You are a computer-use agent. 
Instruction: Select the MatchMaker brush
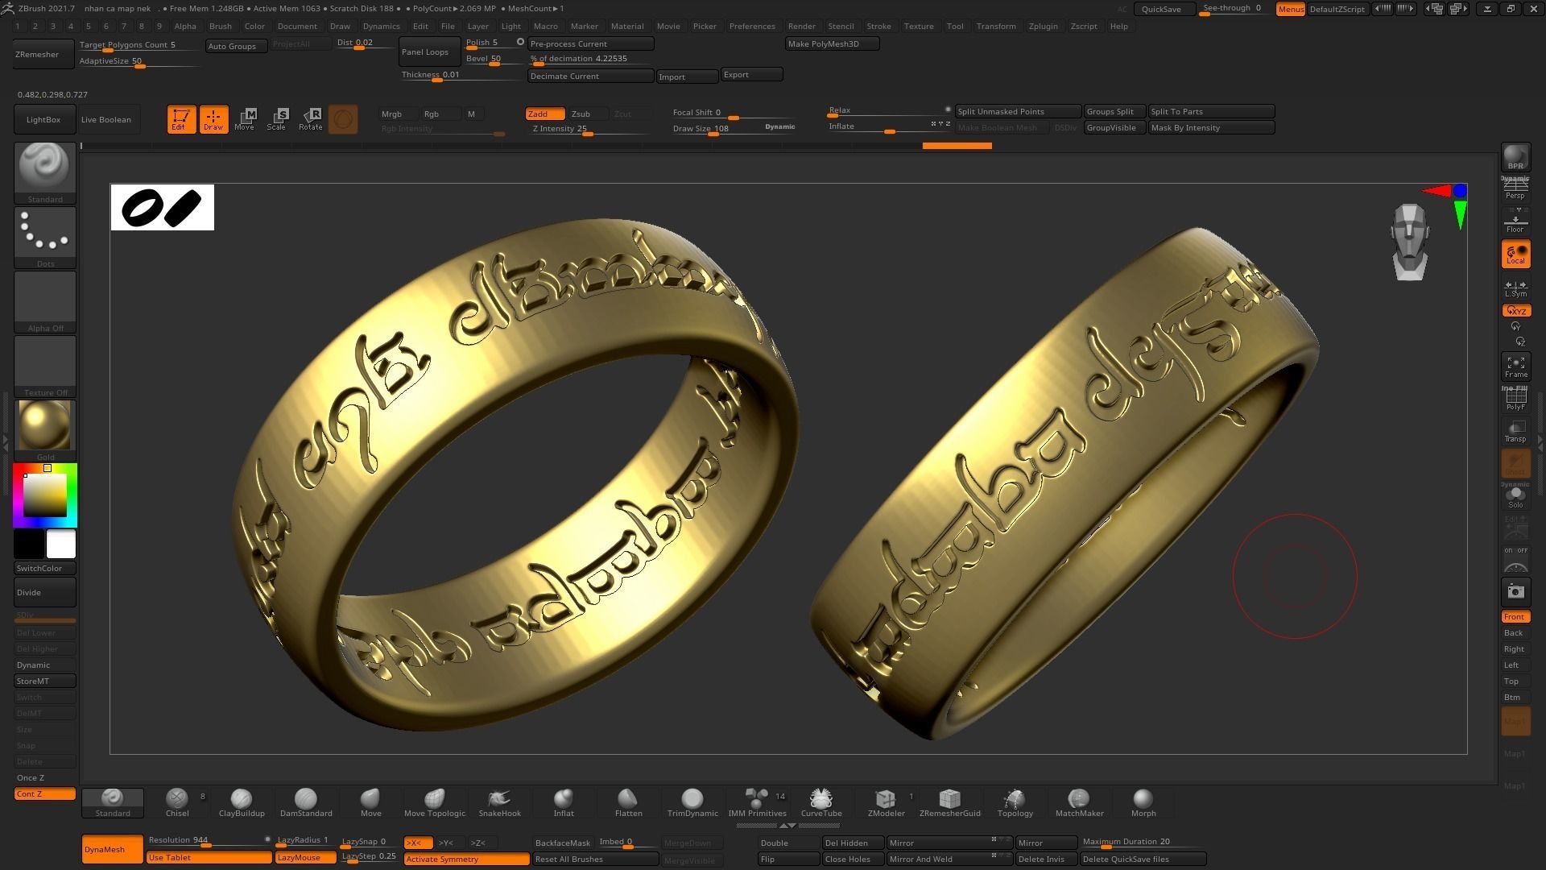click(x=1079, y=803)
